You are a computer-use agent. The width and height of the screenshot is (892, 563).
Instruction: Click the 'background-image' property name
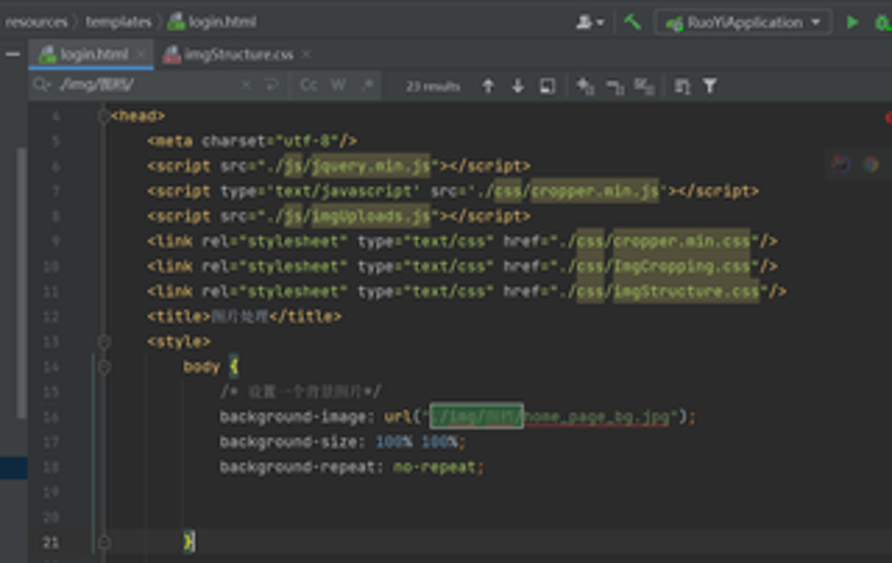tap(293, 417)
